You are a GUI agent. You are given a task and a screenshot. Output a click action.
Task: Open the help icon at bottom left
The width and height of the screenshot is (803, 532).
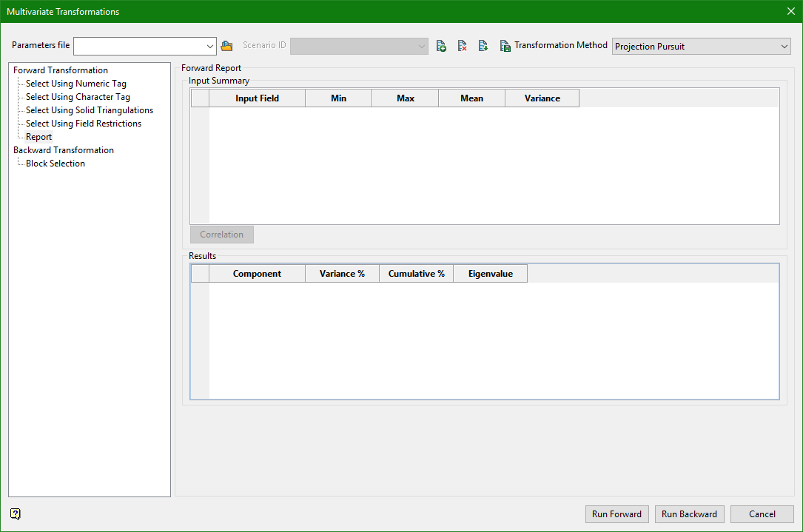(16, 514)
